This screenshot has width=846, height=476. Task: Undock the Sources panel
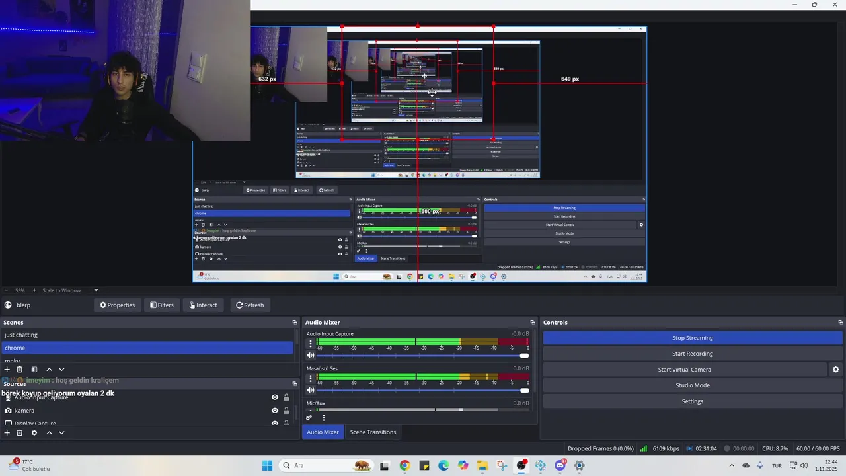[295, 383]
